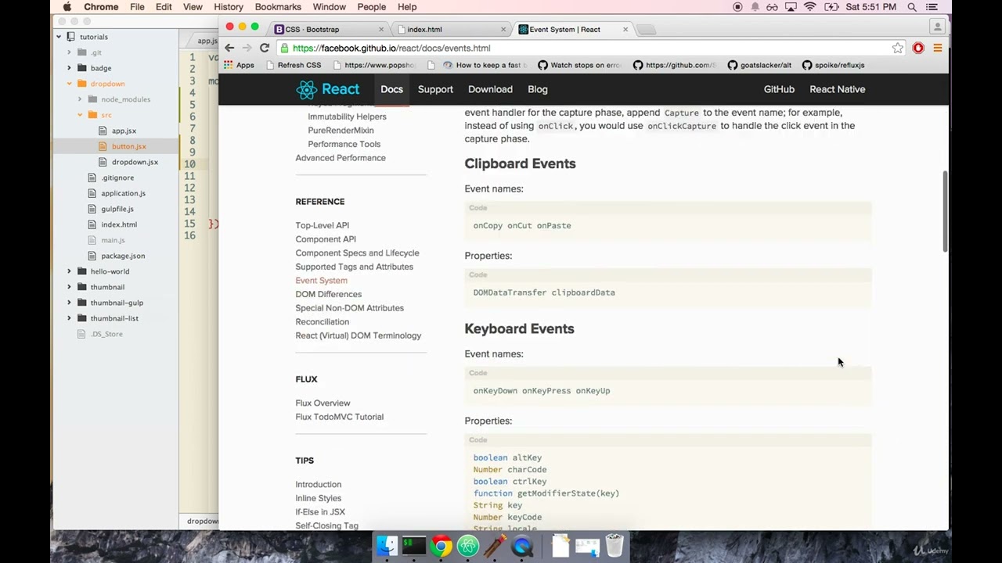Open the spoike/refluxjs bookmark

(x=833, y=65)
